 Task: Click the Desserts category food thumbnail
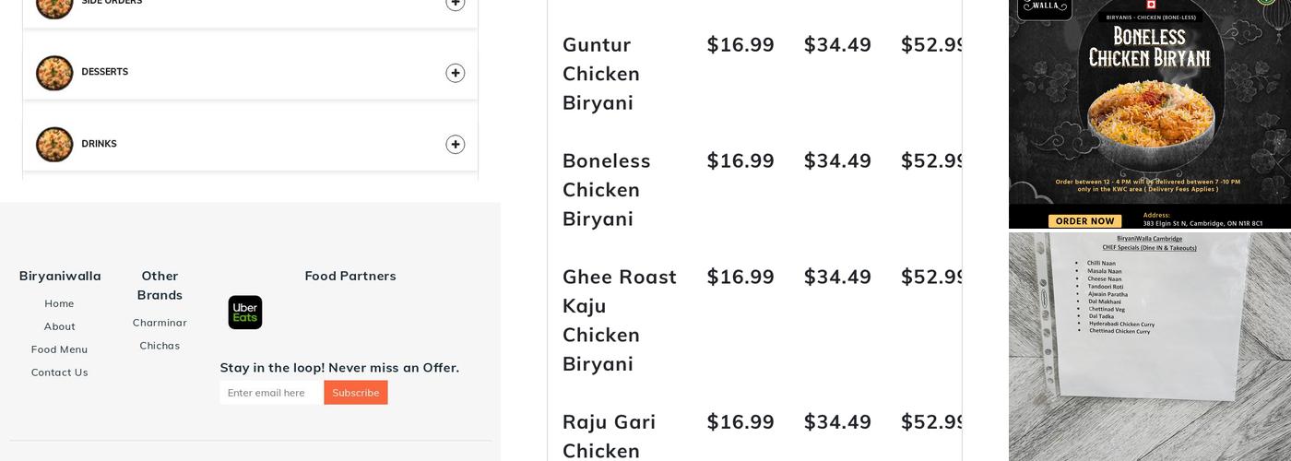54,73
